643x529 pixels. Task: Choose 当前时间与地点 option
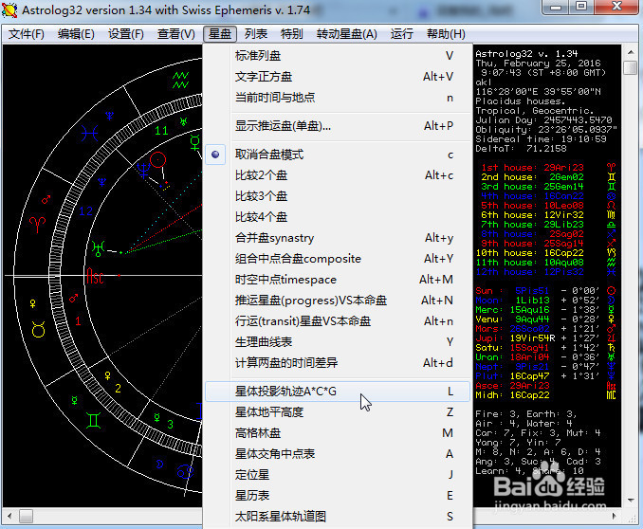tap(338, 98)
